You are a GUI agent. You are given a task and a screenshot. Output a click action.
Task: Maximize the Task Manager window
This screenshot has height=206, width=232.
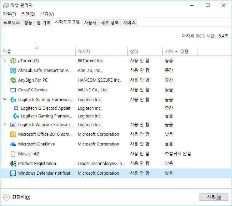[208, 5]
